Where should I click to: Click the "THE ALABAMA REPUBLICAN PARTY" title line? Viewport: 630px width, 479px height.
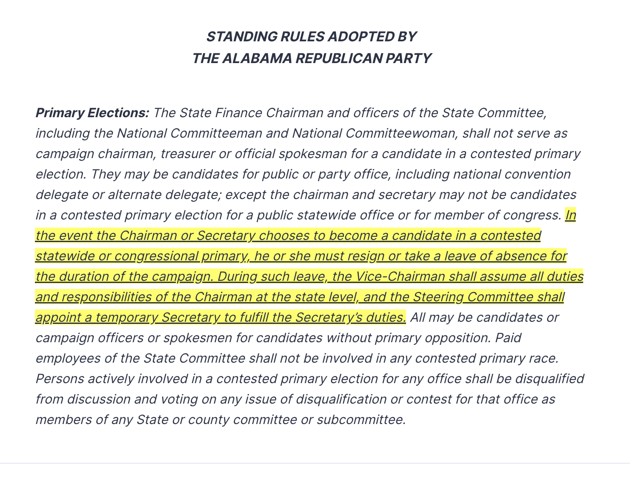coord(311,58)
